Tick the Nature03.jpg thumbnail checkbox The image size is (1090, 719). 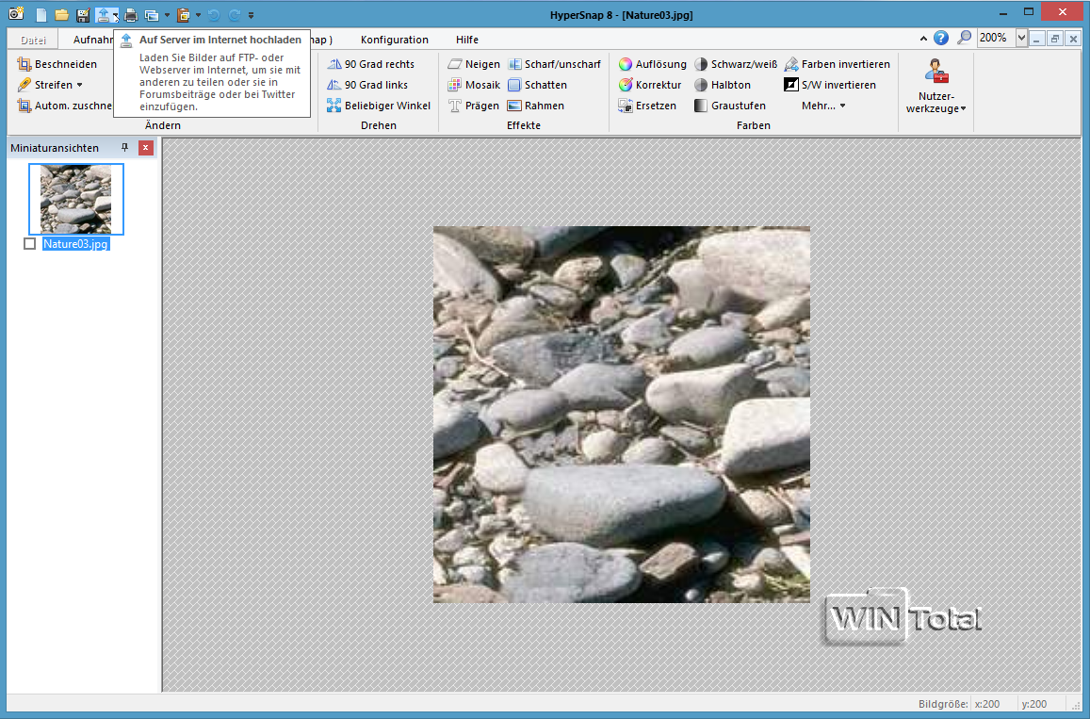[x=30, y=244]
